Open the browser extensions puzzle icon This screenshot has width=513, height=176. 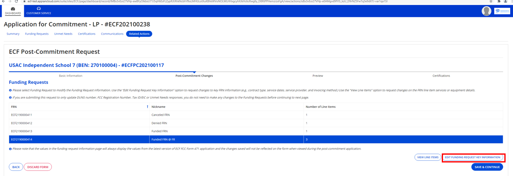[x=499, y=2]
